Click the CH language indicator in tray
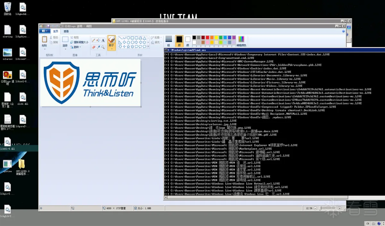The width and height of the screenshot is (385, 226). 368,223
